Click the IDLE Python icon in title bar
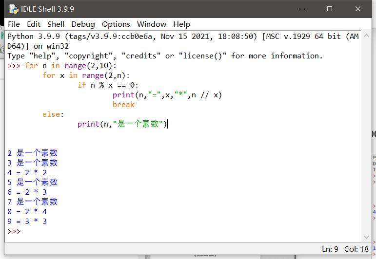The image size is (376, 259). coord(14,9)
